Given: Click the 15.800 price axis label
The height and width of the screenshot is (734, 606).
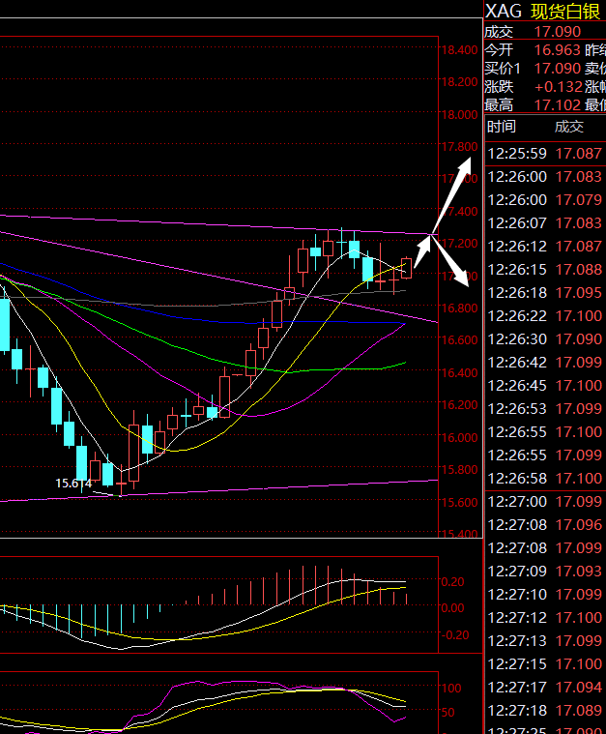Looking at the screenshot, I should [459, 470].
